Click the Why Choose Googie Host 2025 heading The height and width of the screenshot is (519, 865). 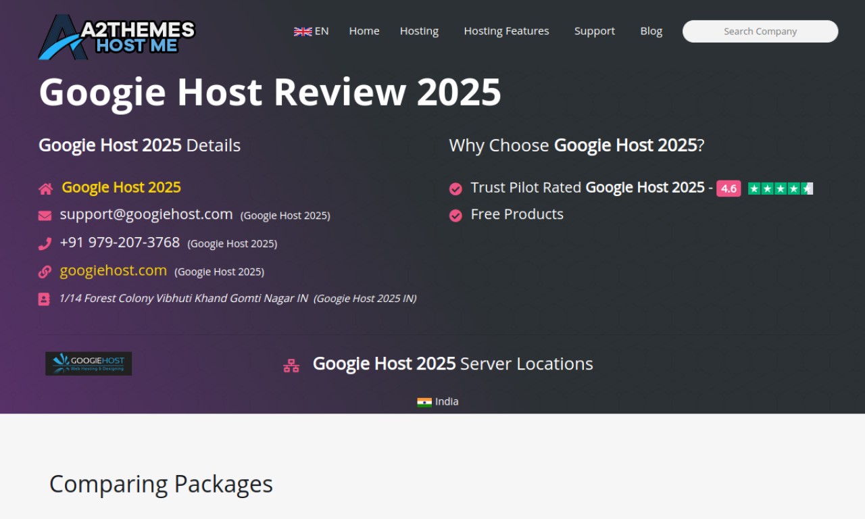(577, 145)
